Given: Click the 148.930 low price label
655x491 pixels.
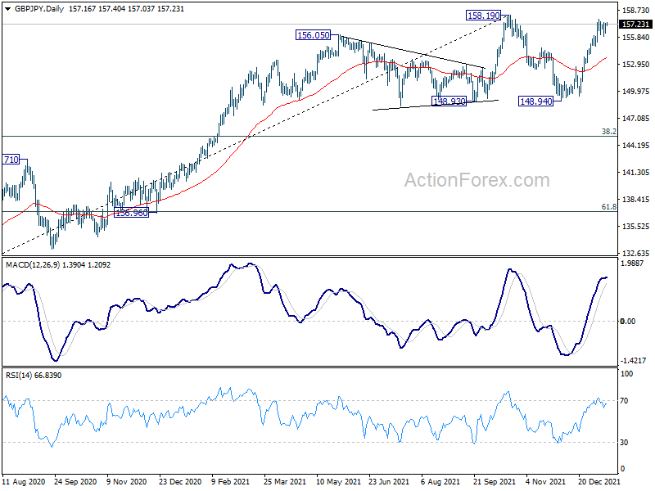Looking at the screenshot, I should [449, 101].
